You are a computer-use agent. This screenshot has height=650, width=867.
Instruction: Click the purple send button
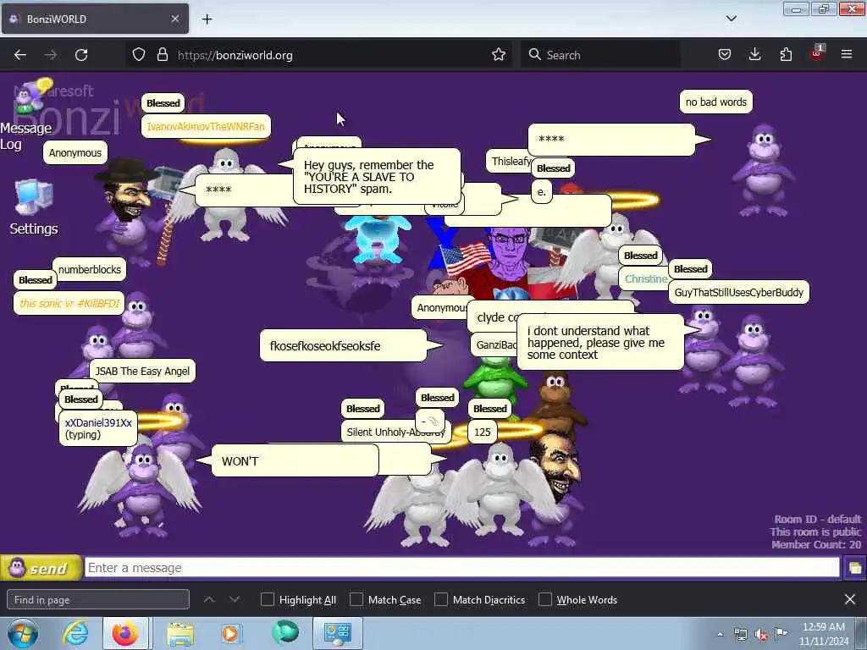tap(41, 568)
